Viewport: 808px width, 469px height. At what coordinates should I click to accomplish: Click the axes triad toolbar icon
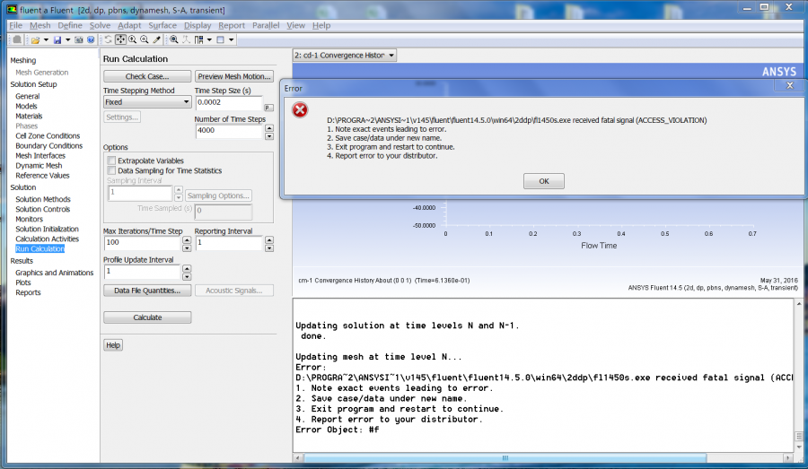tap(186, 39)
